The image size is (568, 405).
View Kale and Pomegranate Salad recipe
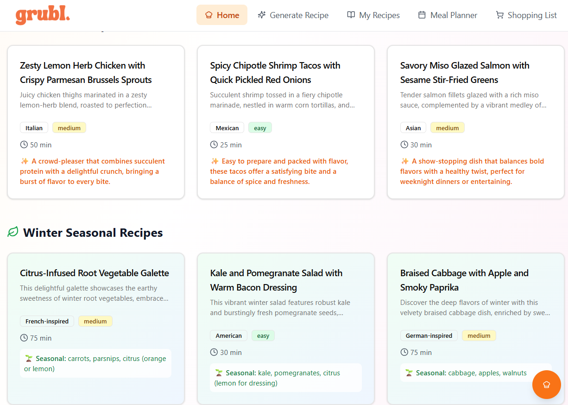pyautogui.click(x=276, y=280)
